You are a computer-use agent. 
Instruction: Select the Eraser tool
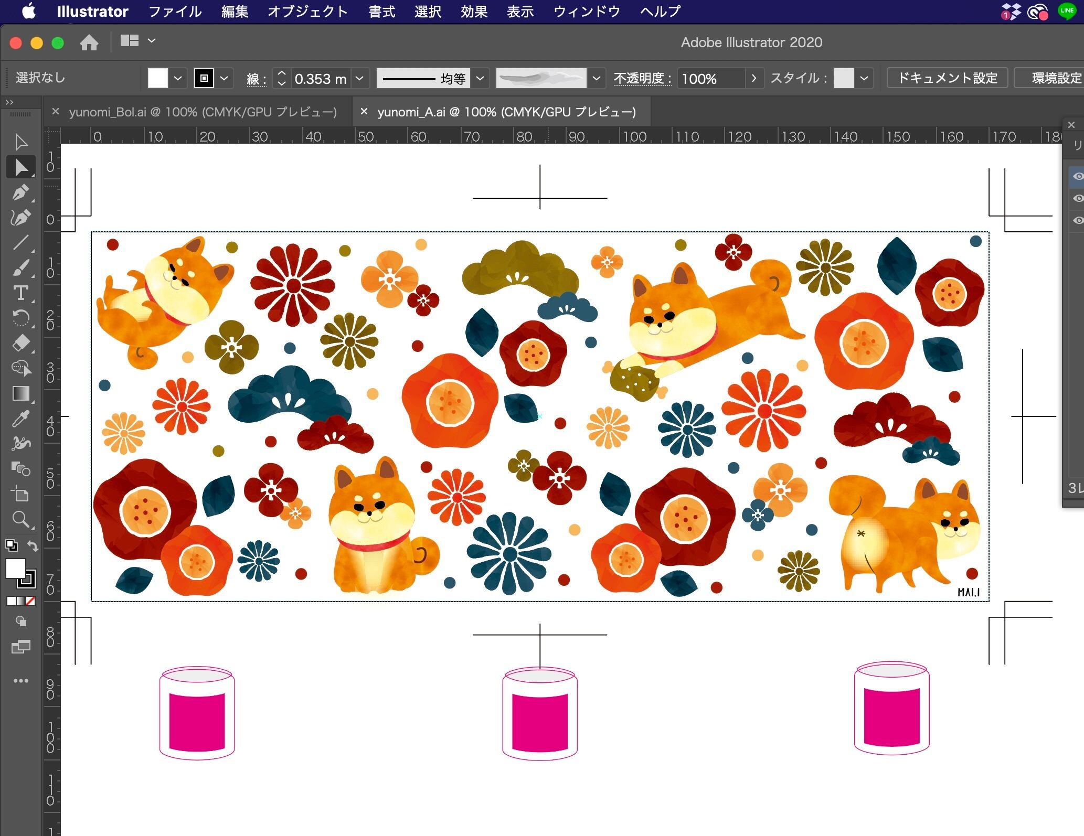tap(20, 343)
